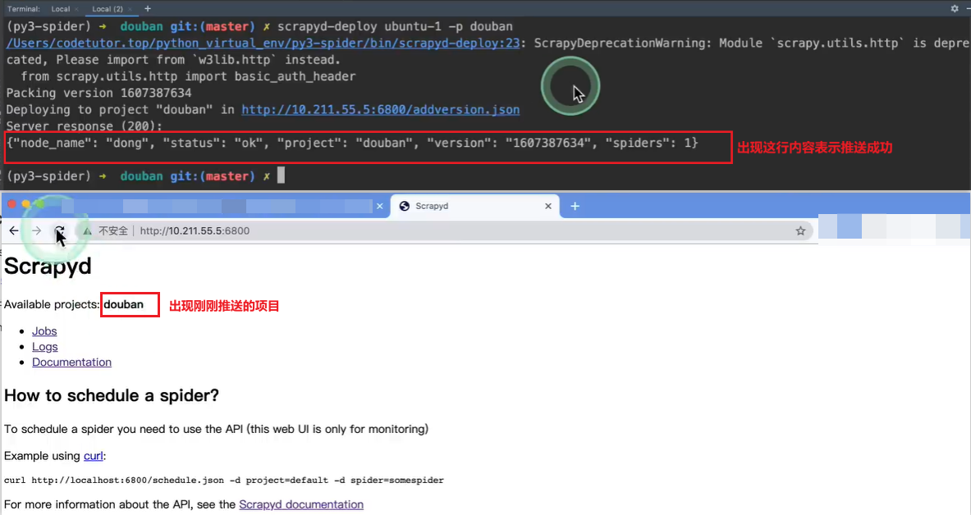Switch to the Local (2) terminal tab

pos(108,9)
